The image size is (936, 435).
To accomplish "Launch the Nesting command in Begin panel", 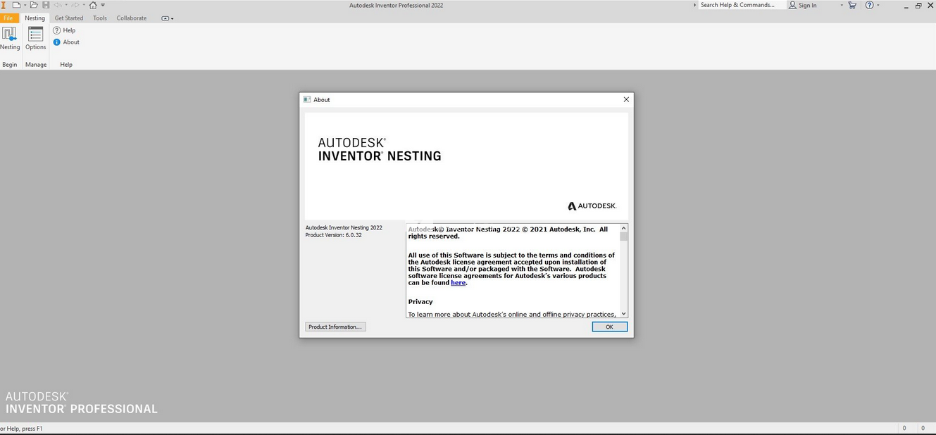I will (10, 38).
